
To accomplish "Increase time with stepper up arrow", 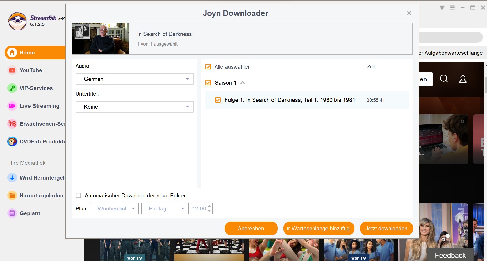I will pyautogui.click(x=210, y=206).
